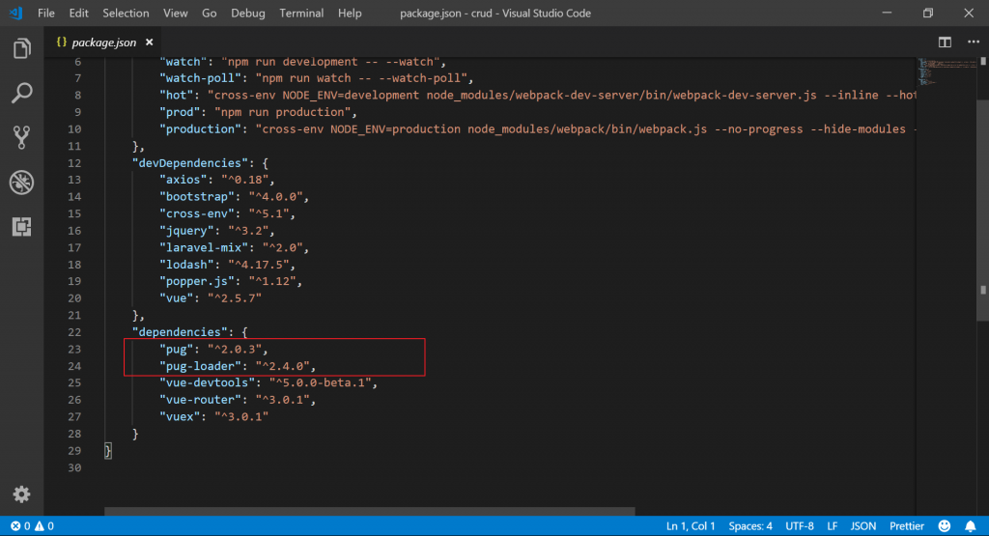This screenshot has height=536, width=989.
Task: Click the Prettier status bar item
Action: 906,526
